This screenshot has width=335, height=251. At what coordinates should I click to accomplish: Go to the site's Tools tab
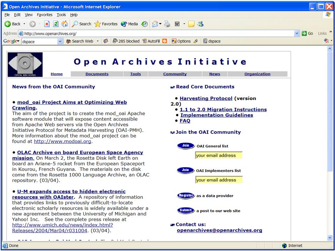135,74
